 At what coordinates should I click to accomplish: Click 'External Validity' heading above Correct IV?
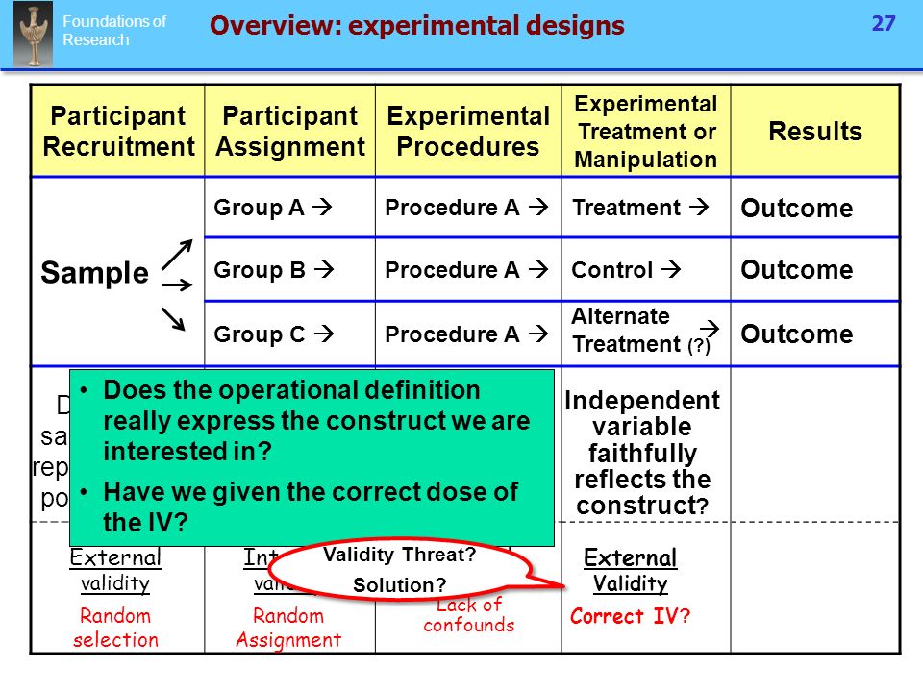pyautogui.click(x=631, y=570)
